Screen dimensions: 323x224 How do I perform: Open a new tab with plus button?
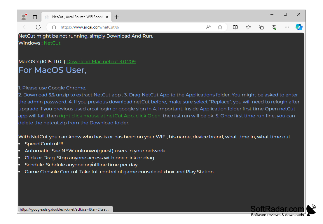(117, 17)
